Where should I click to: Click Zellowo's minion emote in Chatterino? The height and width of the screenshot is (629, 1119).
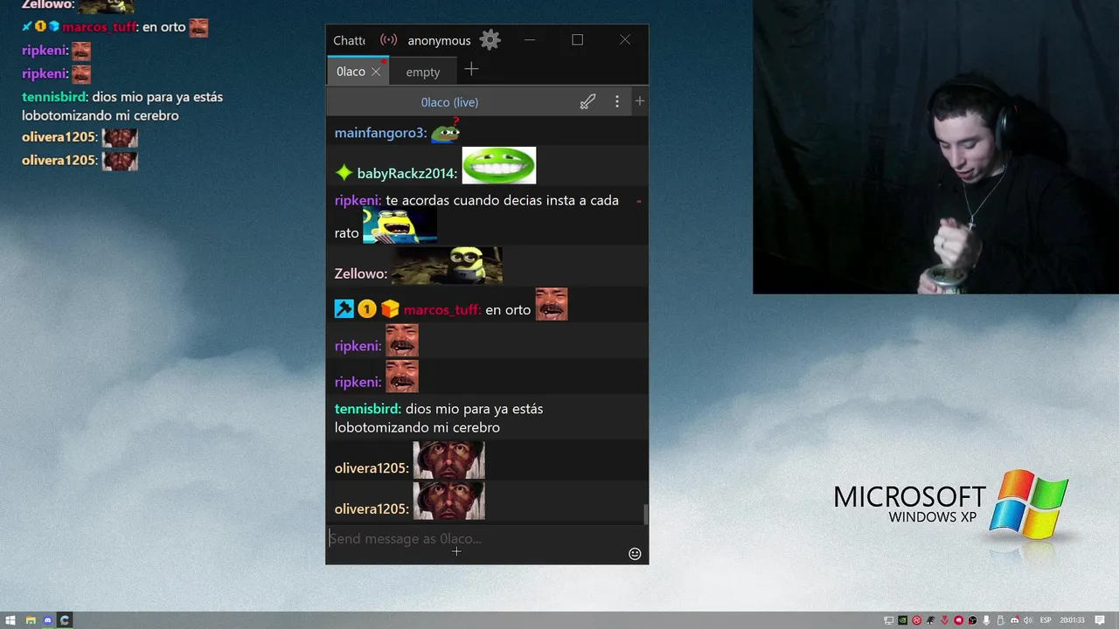pyautogui.click(x=447, y=265)
